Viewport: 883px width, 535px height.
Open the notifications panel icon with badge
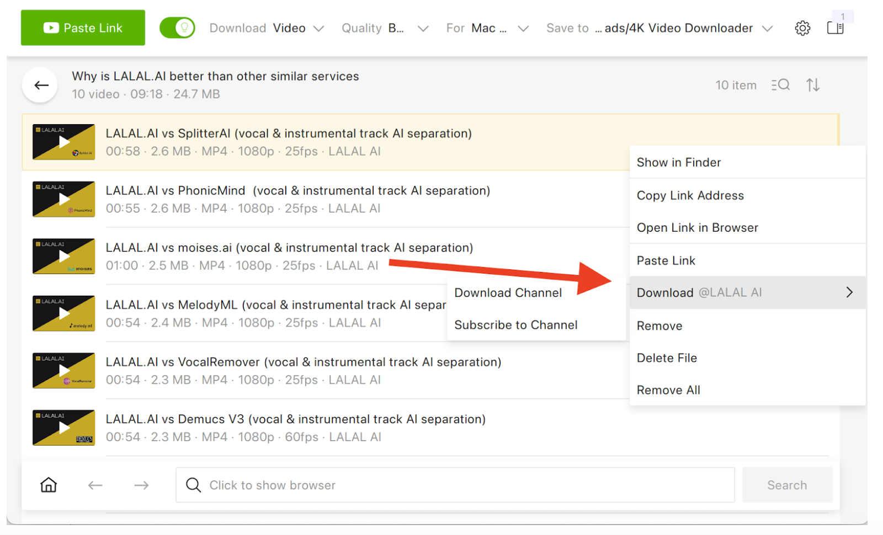[836, 28]
